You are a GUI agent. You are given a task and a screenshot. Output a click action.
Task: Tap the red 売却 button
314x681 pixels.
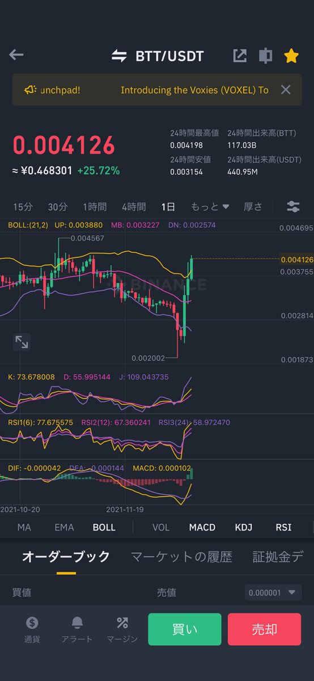pos(264,629)
